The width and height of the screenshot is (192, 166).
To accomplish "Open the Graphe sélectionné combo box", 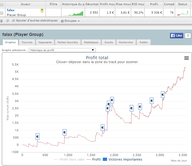I will coord(62,50).
